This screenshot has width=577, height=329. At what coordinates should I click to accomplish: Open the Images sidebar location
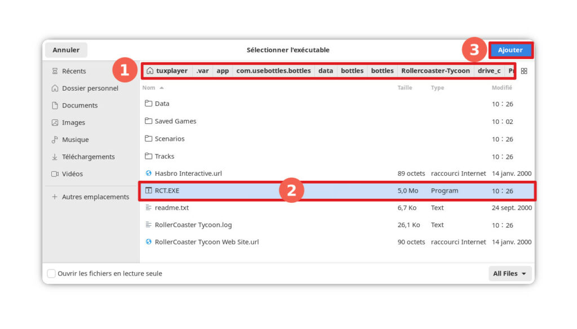point(73,122)
